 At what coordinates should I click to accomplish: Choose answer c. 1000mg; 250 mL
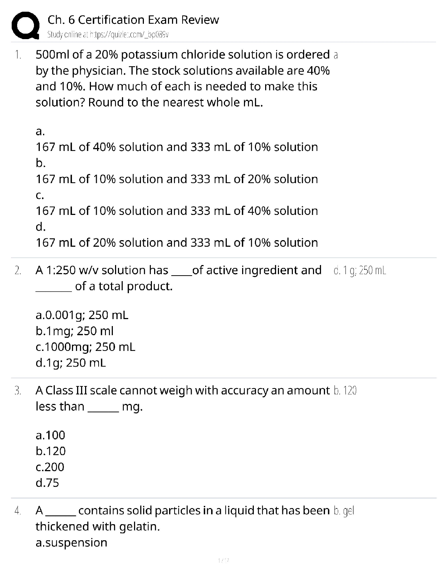pos(85,347)
